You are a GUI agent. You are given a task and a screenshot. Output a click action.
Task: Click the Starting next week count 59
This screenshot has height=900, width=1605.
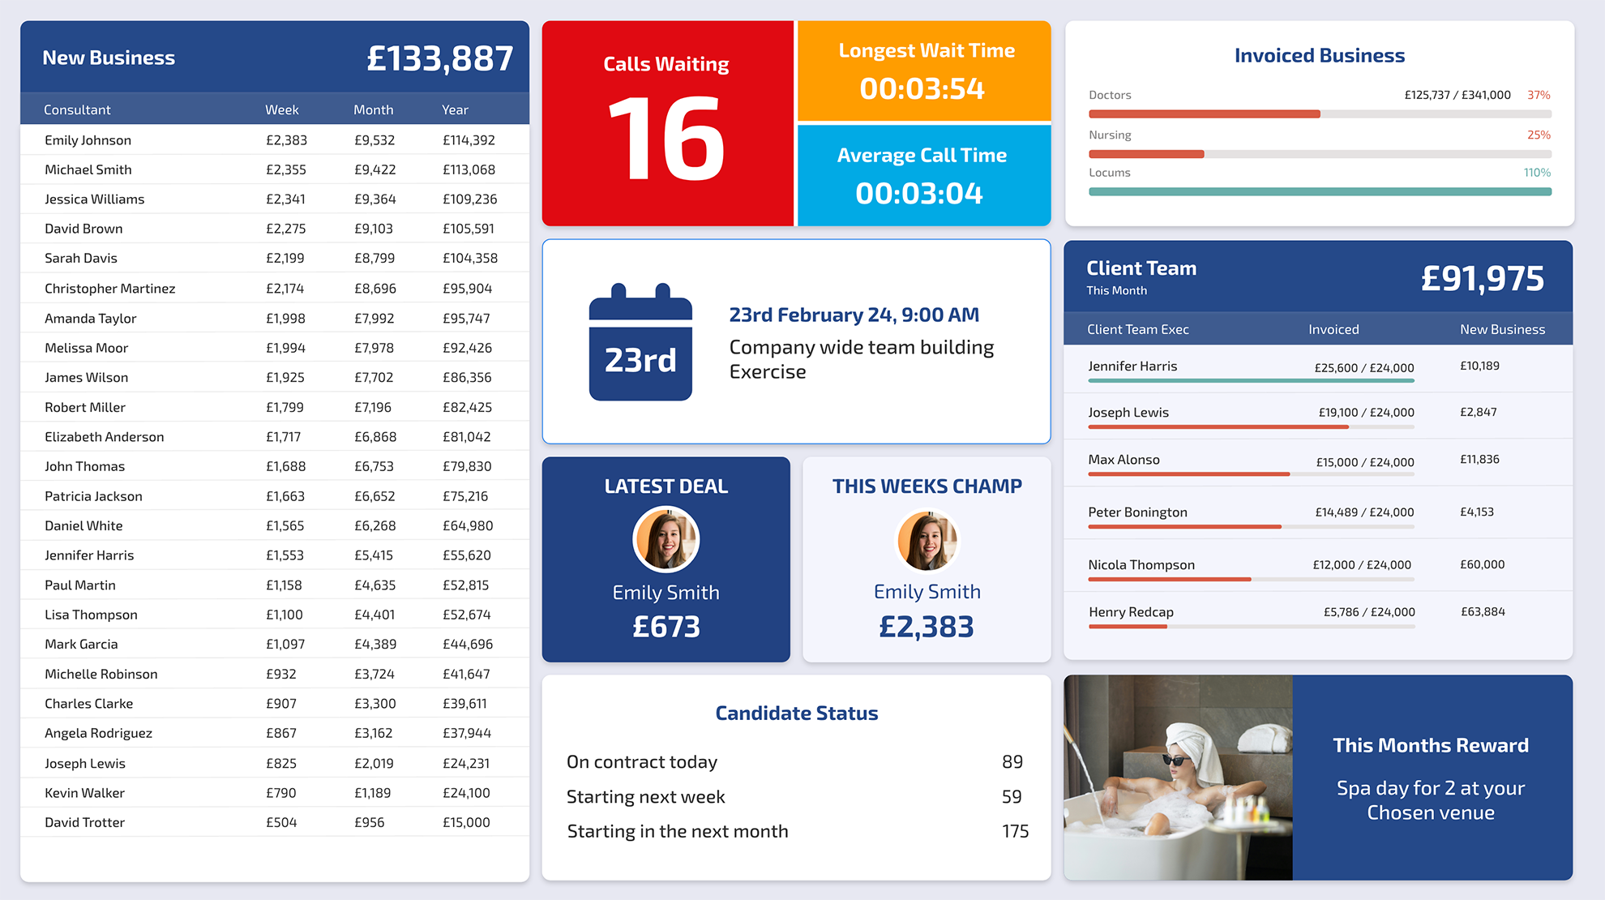1012,796
